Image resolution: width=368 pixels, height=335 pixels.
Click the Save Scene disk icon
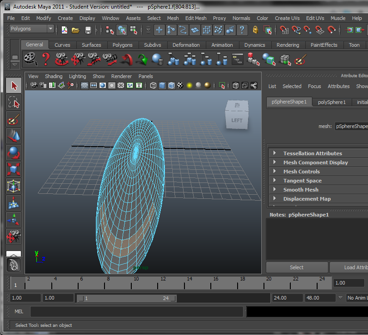click(x=88, y=30)
